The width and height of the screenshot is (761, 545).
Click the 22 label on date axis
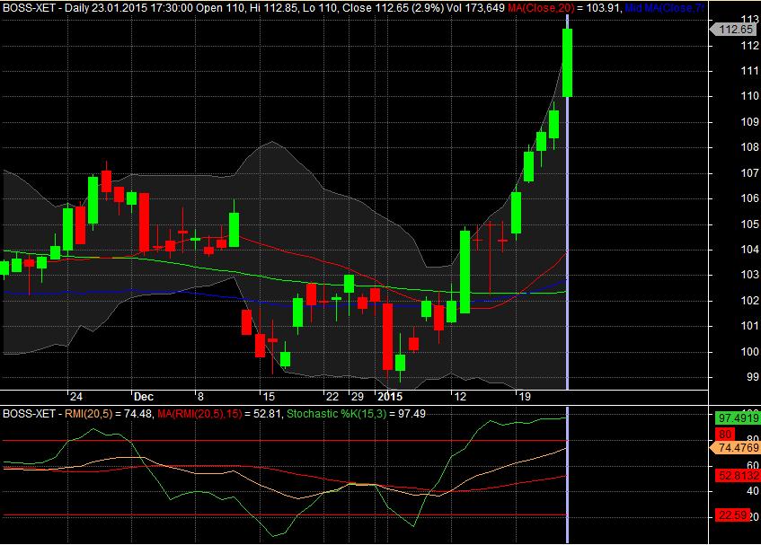click(332, 397)
